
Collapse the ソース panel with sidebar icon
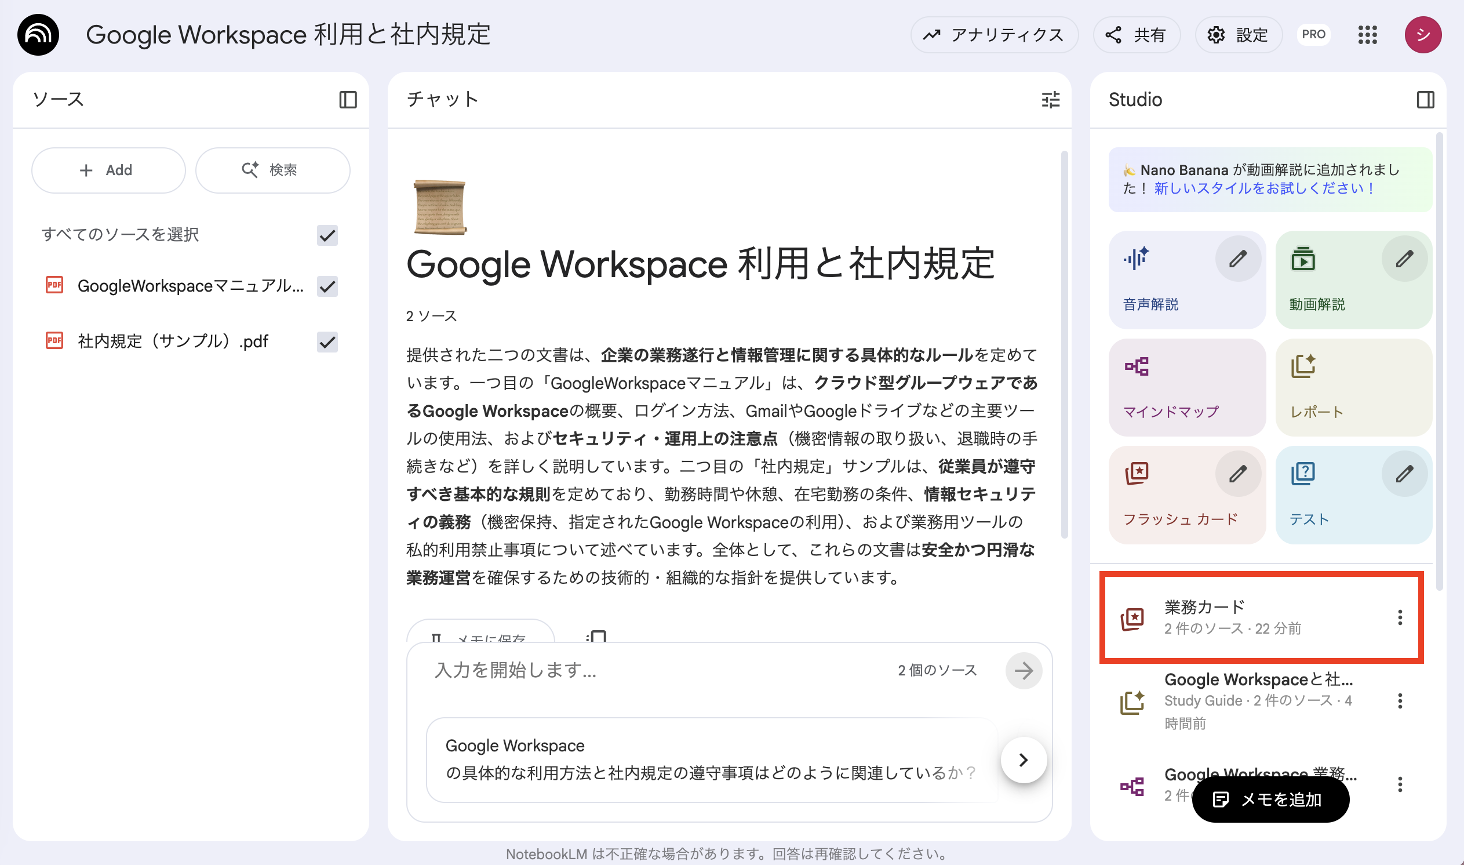point(348,100)
